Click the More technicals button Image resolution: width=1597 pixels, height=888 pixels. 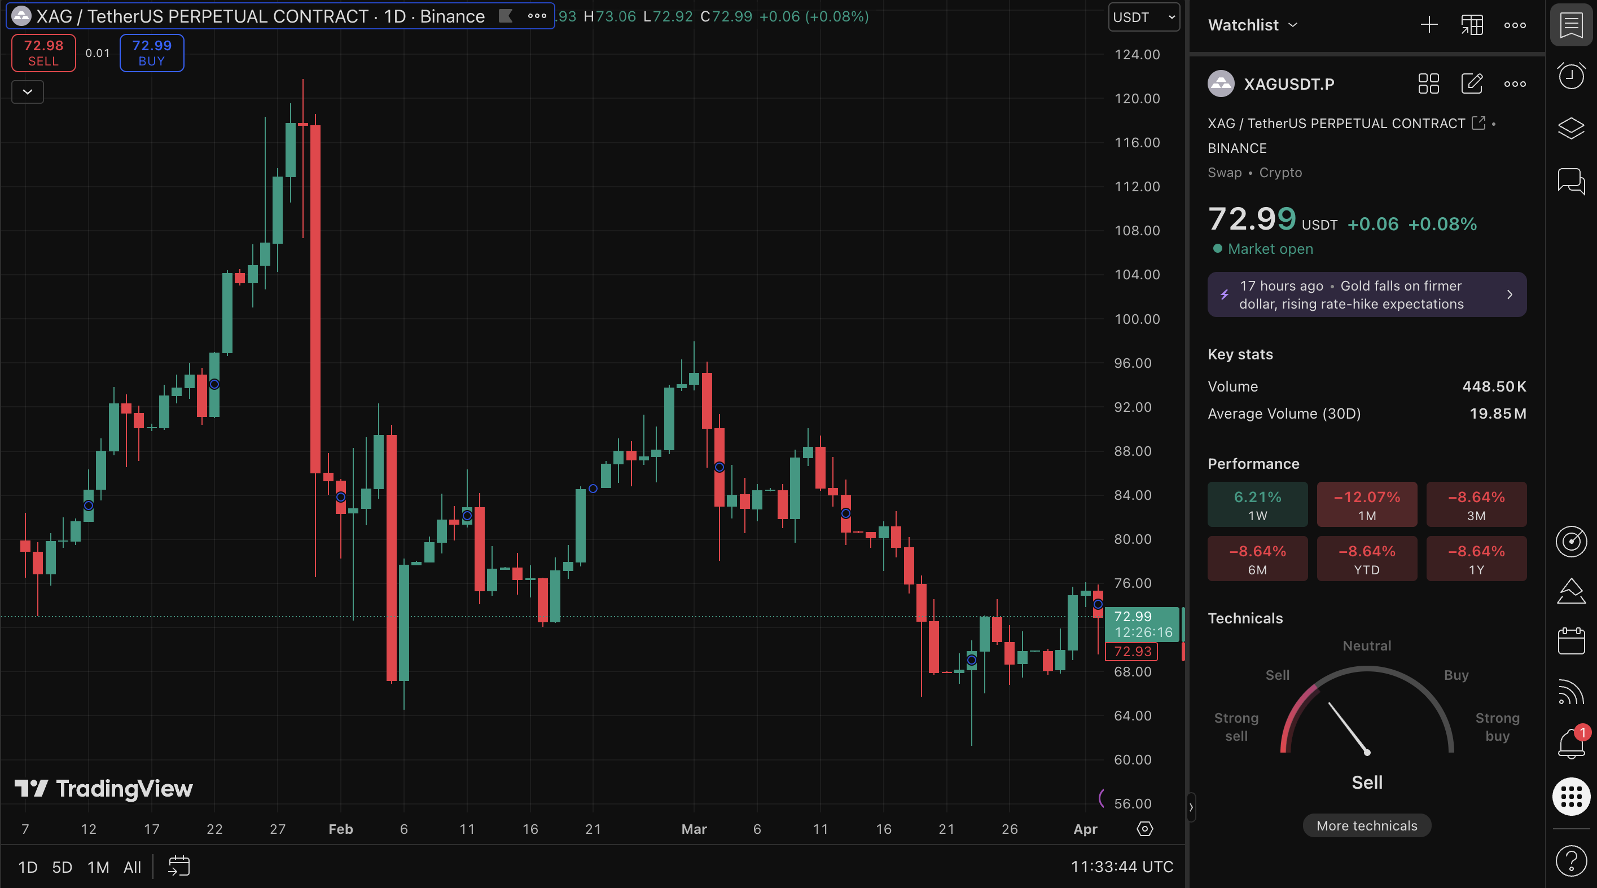1366,825
